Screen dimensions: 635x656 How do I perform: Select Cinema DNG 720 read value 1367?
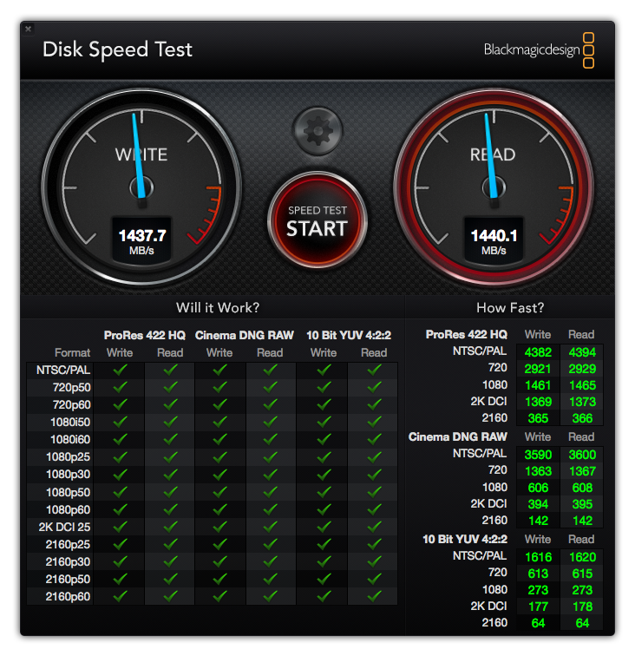tap(582, 471)
